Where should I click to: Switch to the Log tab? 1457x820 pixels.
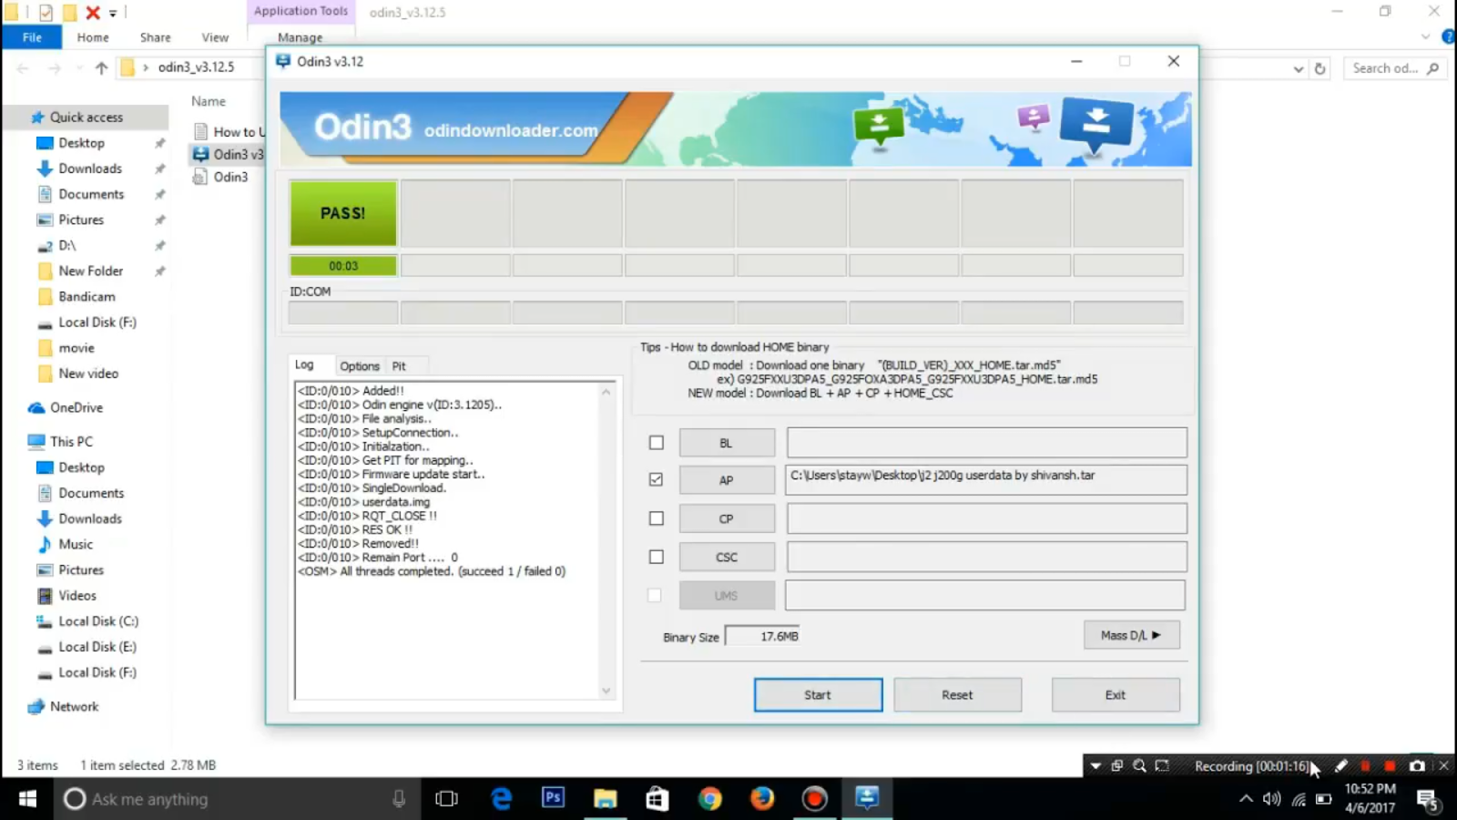[304, 364]
